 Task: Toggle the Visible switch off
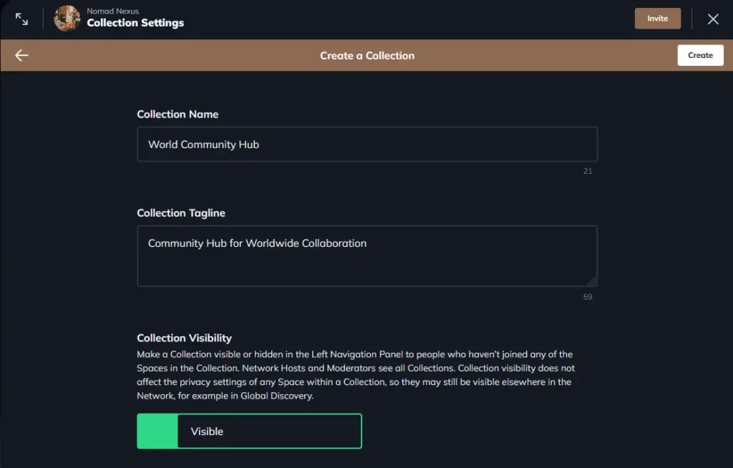[157, 431]
